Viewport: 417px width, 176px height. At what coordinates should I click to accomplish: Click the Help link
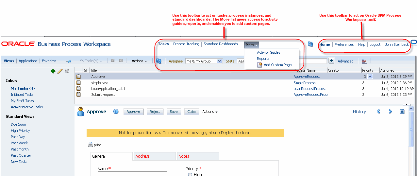(361, 44)
